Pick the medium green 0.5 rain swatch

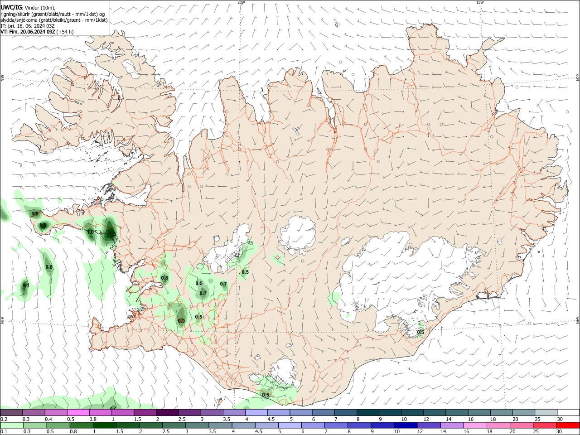pos(58,425)
